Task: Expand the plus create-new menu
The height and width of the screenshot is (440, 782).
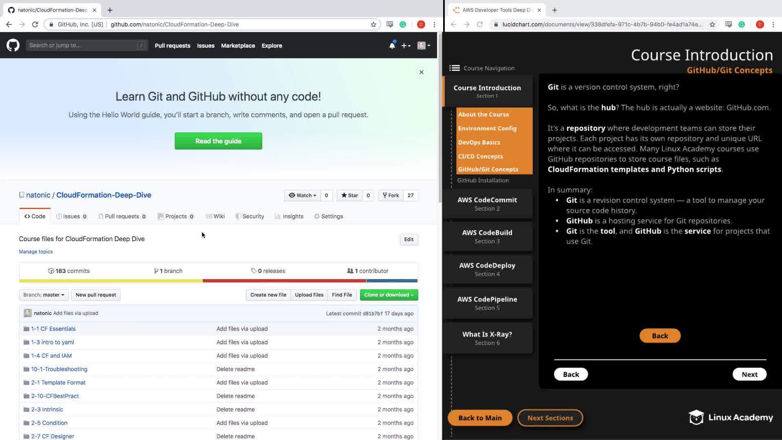Action: [406, 46]
